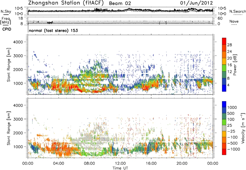Click the normal (fast stereo) 153 text

point(53,30)
